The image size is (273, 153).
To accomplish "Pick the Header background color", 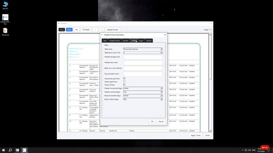I will pos(143,57).
